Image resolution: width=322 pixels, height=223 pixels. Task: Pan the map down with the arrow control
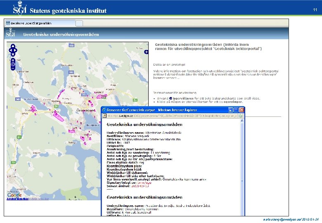click(x=13, y=54)
